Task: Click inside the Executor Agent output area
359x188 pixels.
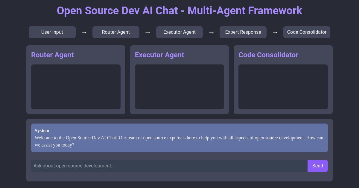Action: 180,87
